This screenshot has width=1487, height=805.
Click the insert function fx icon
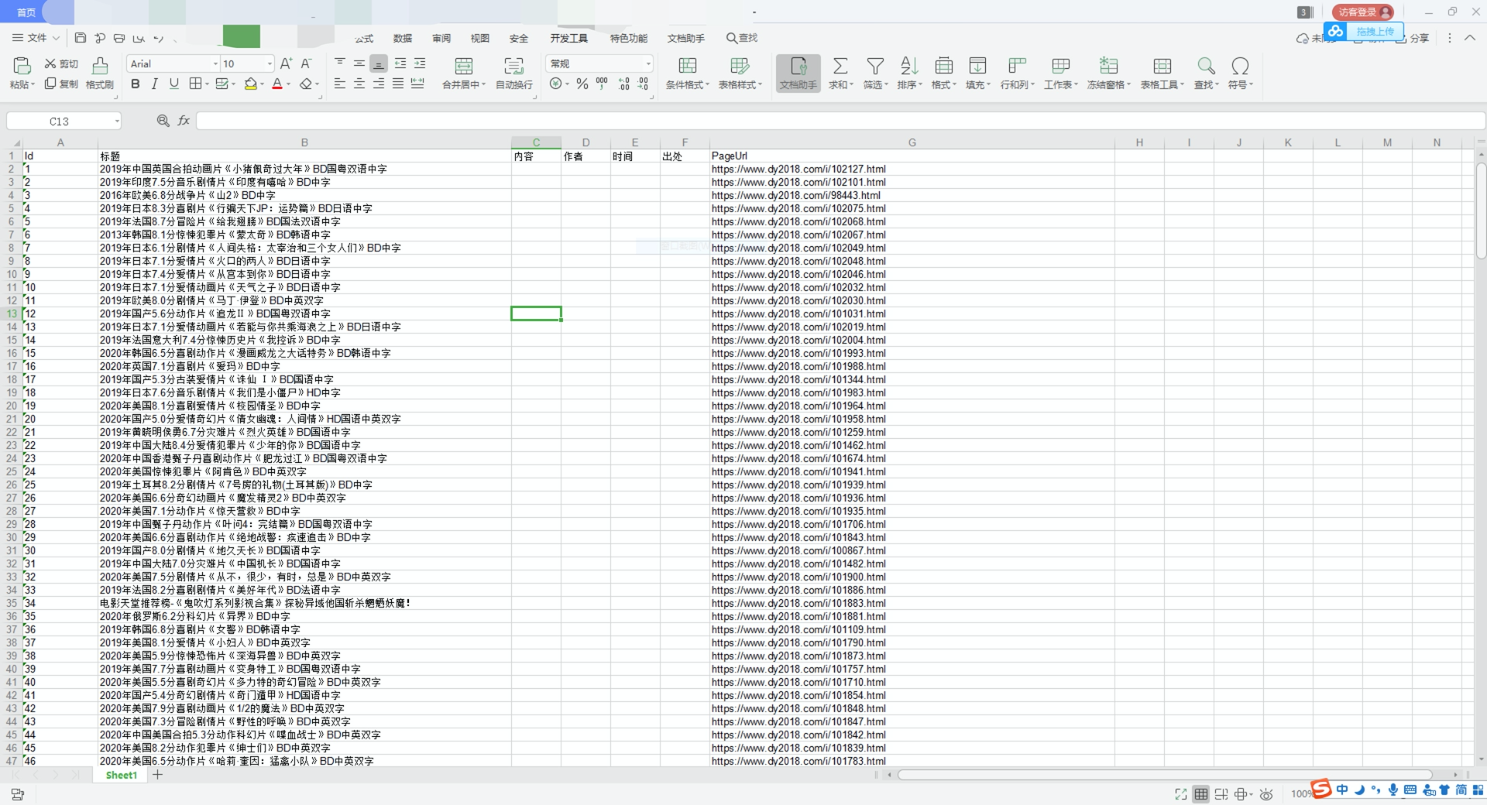(184, 121)
